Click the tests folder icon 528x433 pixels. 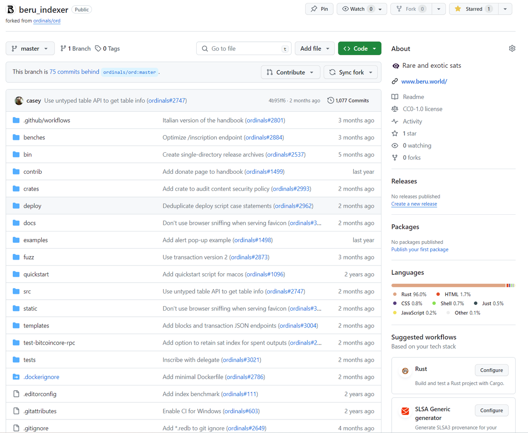[16, 360]
